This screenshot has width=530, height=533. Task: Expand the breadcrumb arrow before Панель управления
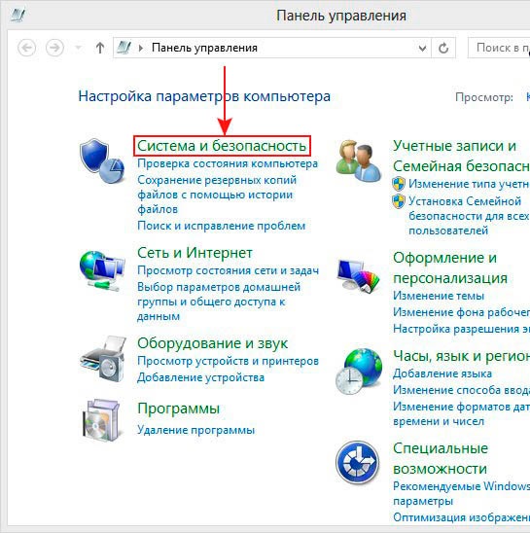[140, 48]
